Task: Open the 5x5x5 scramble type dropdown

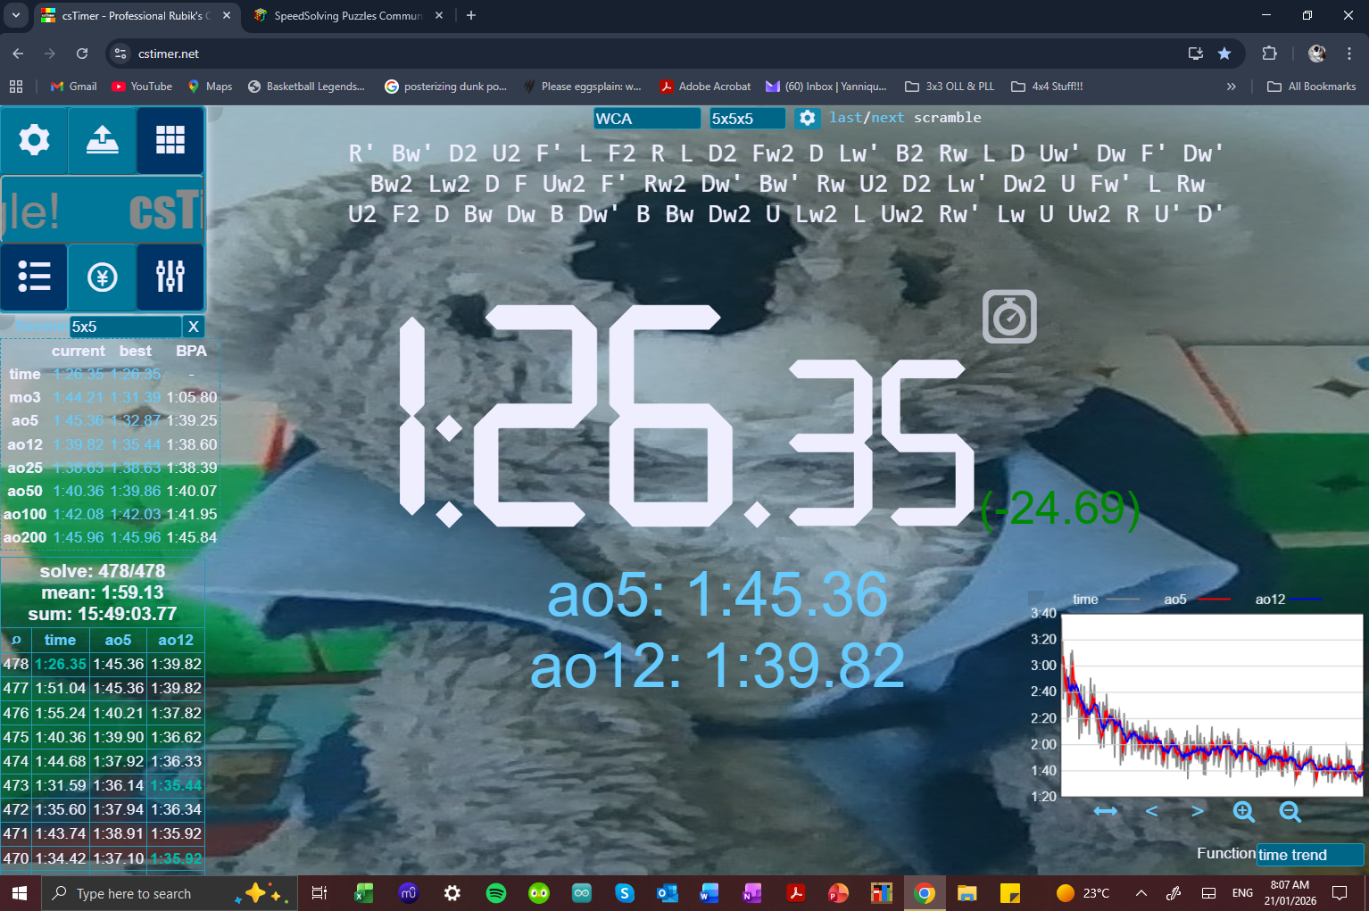Action: coord(747,119)
